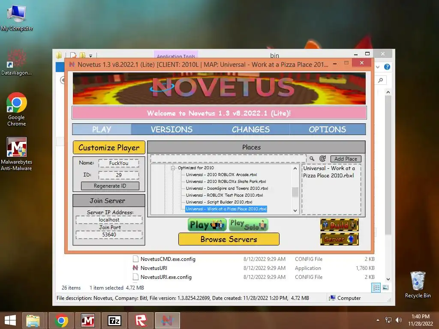Select NovetusURI.exe.config file in Explorer

point(166,277)
